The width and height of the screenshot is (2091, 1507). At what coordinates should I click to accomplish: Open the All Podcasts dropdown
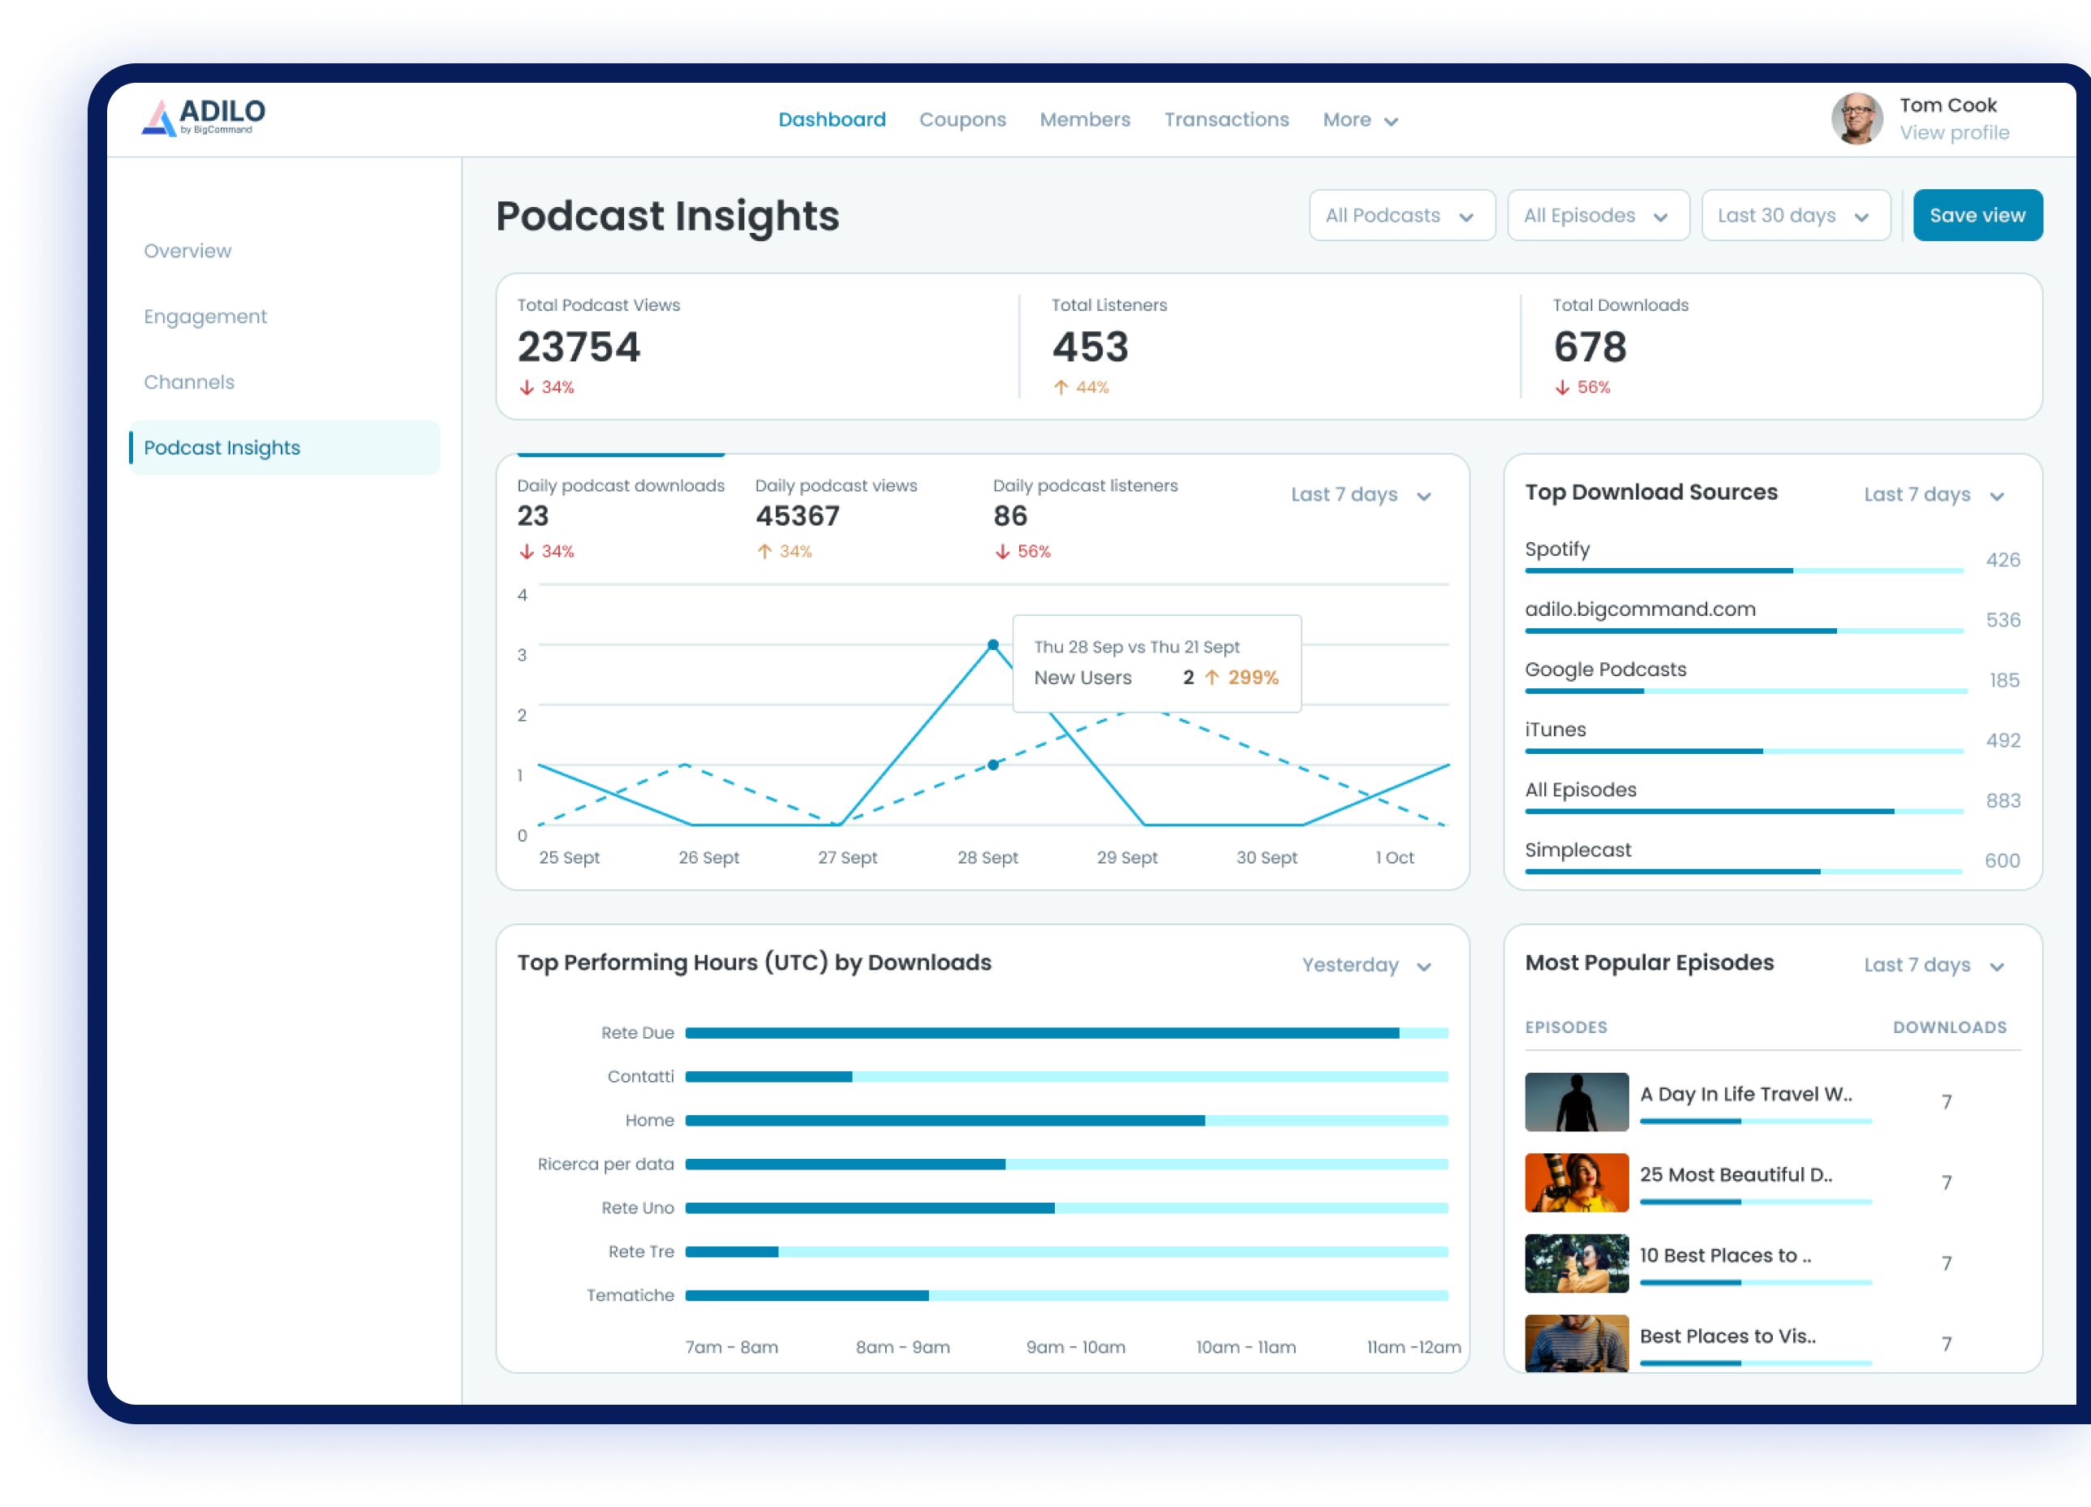pos(1401,216)
